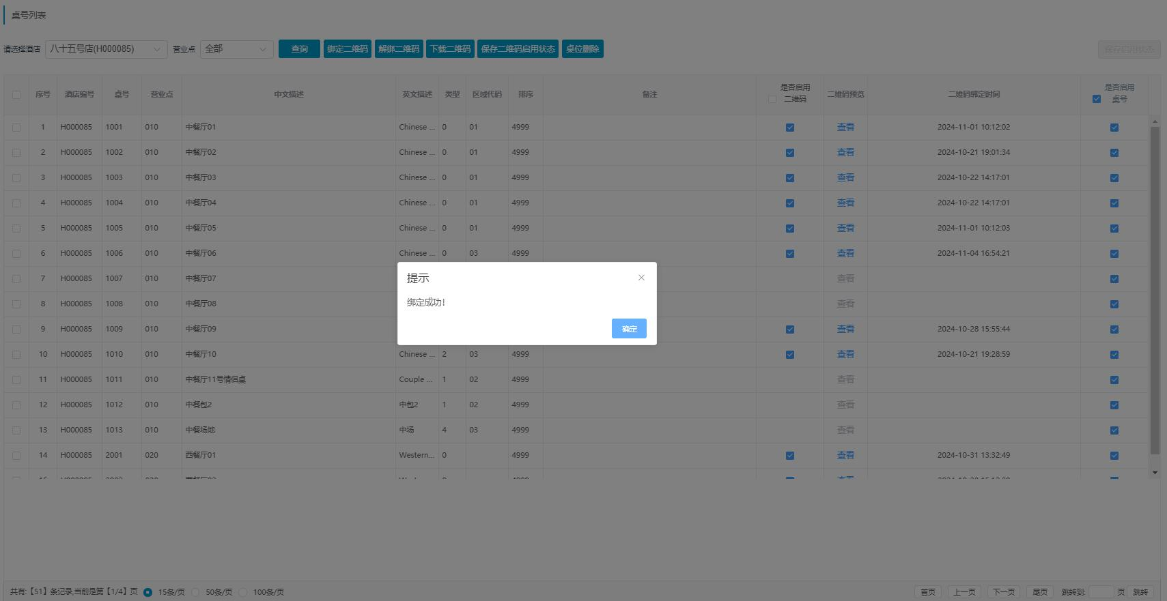1167x601 pixels.
Task: Go to 下一页 in pagination
Action: point(1003,592)
